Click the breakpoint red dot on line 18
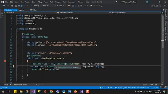The height and width of the screenshot is (94, 168). click(x=5, y=61)
